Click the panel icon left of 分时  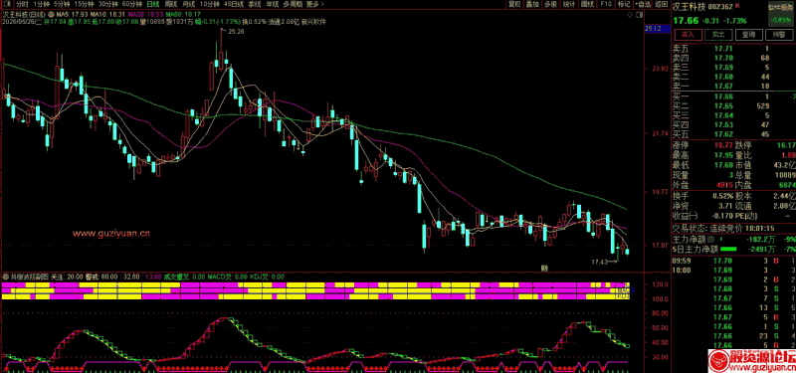[7, 4]
